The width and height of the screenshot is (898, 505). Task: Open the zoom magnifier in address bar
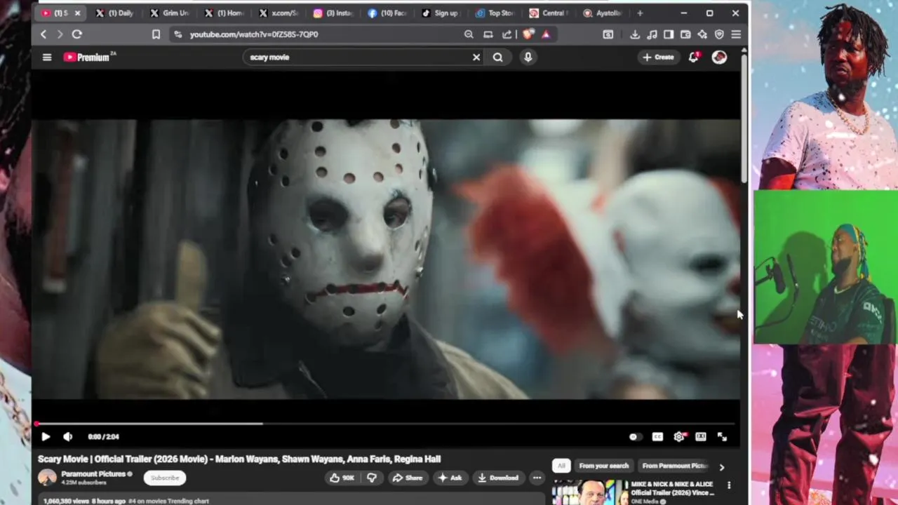point(469,34)
